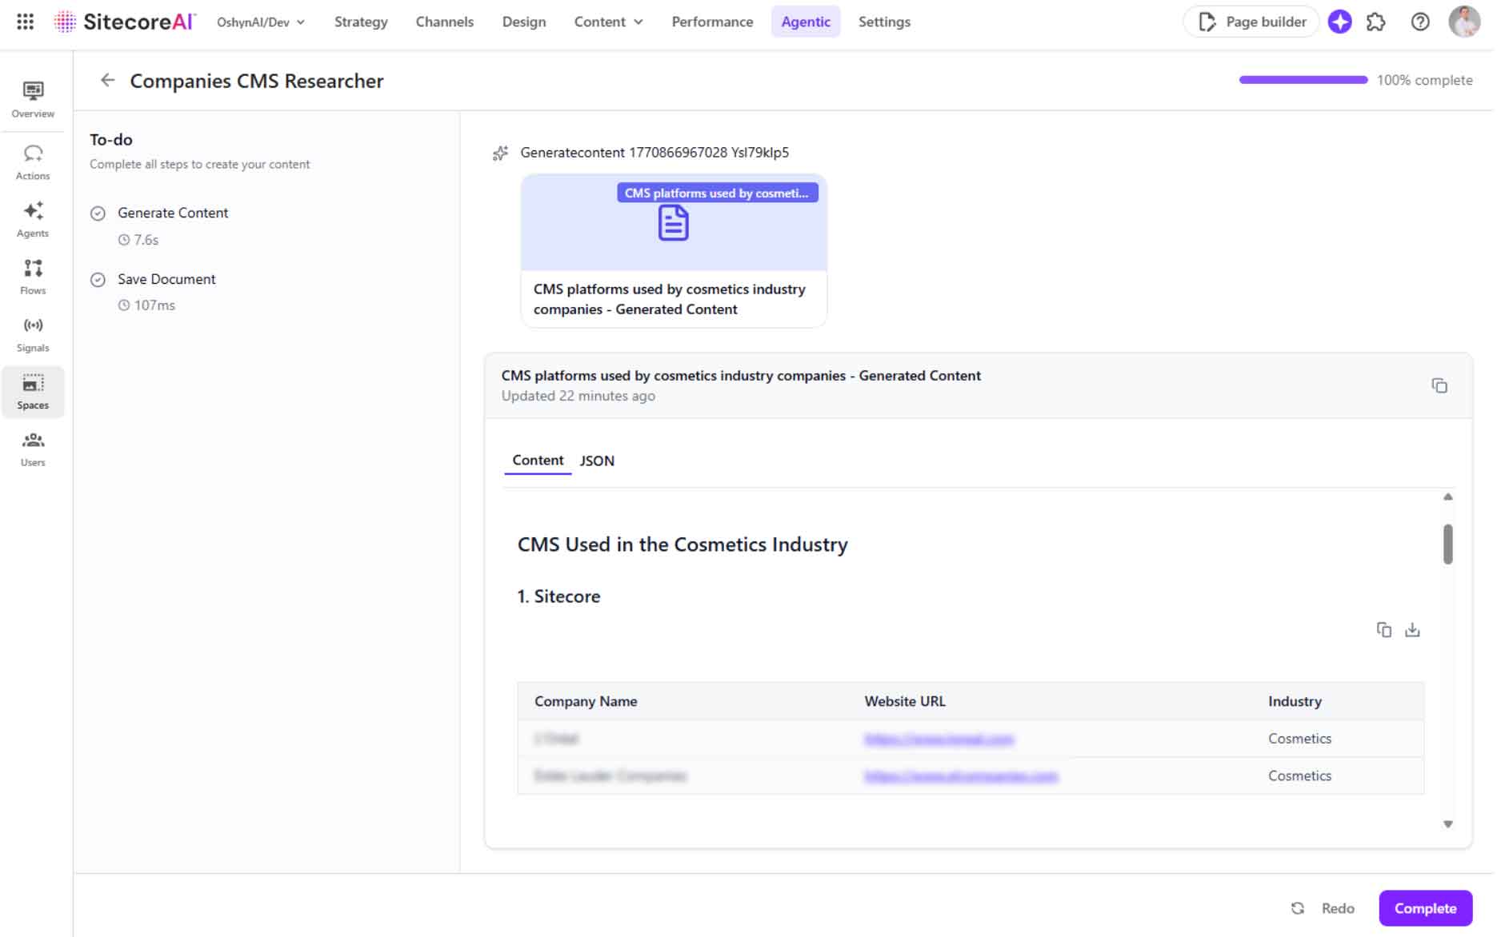Click the Complete button

point(1425,908)
